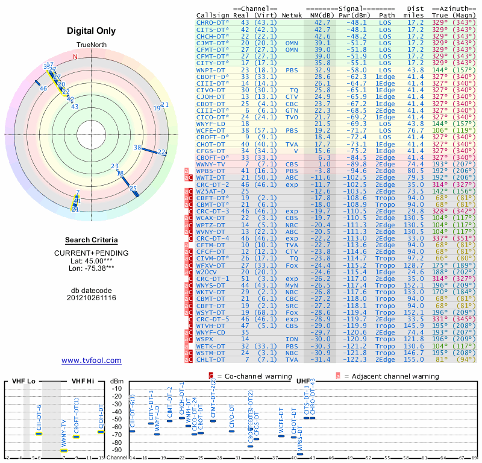Select the CHLT-DT callsign in the last row
The width and height of the screenshot is (482, 463).
tap(210, 359)
